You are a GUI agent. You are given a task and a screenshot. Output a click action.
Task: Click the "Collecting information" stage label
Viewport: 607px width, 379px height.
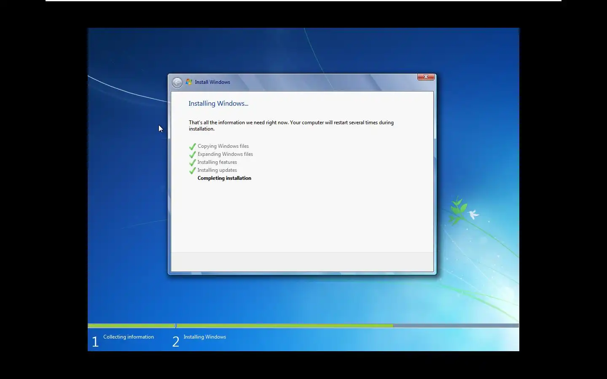pos(129,337)
